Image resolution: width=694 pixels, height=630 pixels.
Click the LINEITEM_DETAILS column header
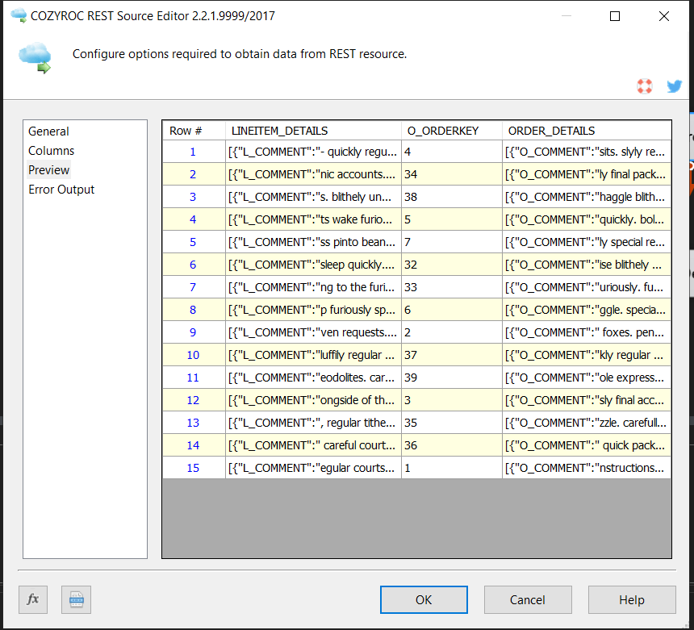[x=313, y=131]
